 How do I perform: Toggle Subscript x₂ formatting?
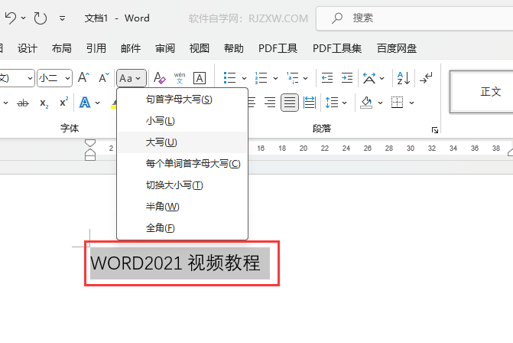click(x=44, y=103)
